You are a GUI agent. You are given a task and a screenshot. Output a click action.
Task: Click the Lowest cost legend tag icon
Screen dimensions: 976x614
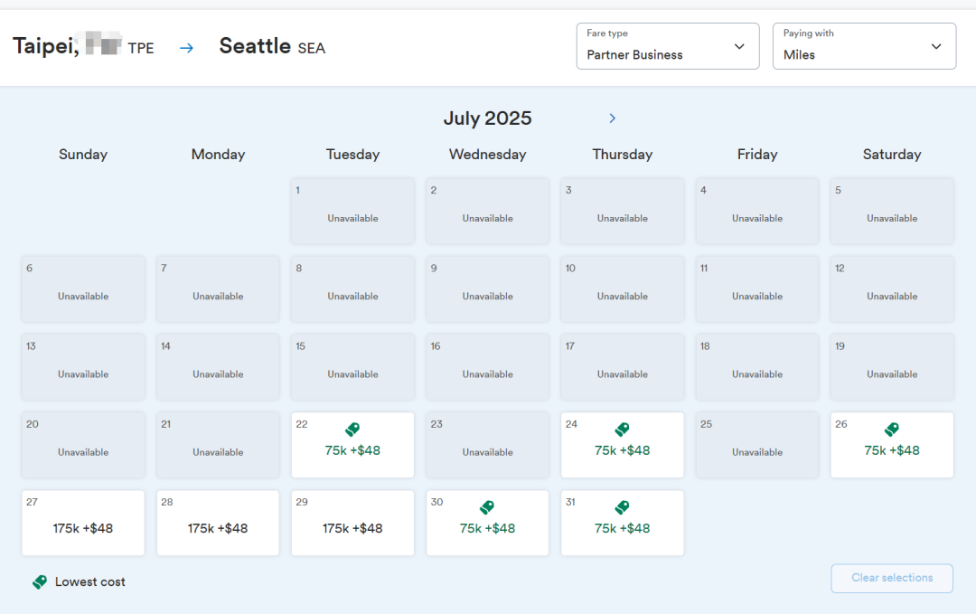click(40, 582)
